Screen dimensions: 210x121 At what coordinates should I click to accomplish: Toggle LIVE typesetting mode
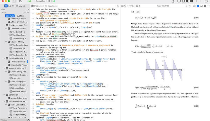[x=29, y=1]
